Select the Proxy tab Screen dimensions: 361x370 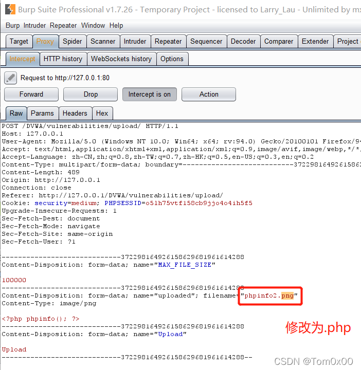click(45, 42)
